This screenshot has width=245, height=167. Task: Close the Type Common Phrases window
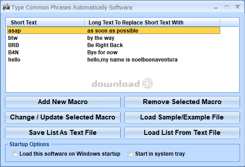click(x=237, y=7)
